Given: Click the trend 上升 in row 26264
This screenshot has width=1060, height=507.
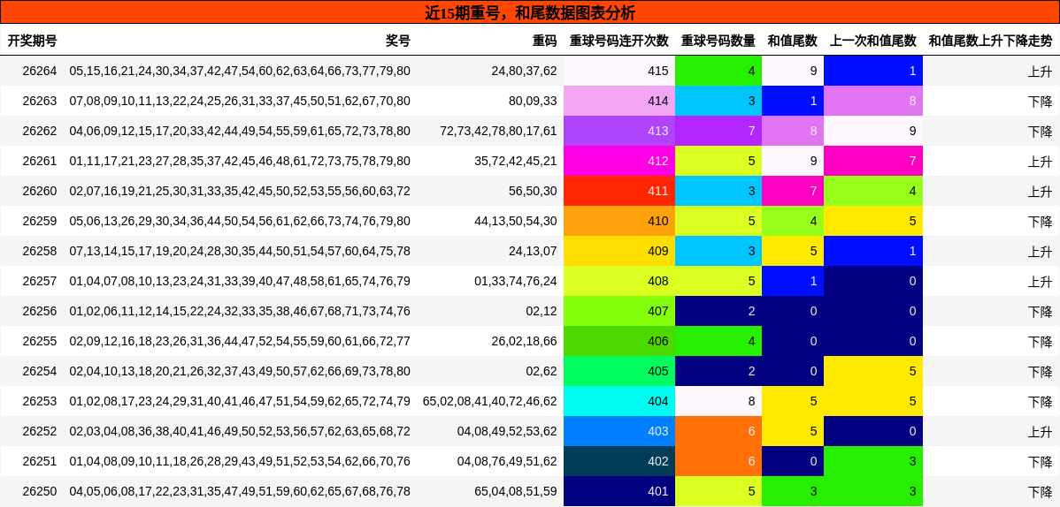Looking at the screenshot, I should tap(1041, 71).
